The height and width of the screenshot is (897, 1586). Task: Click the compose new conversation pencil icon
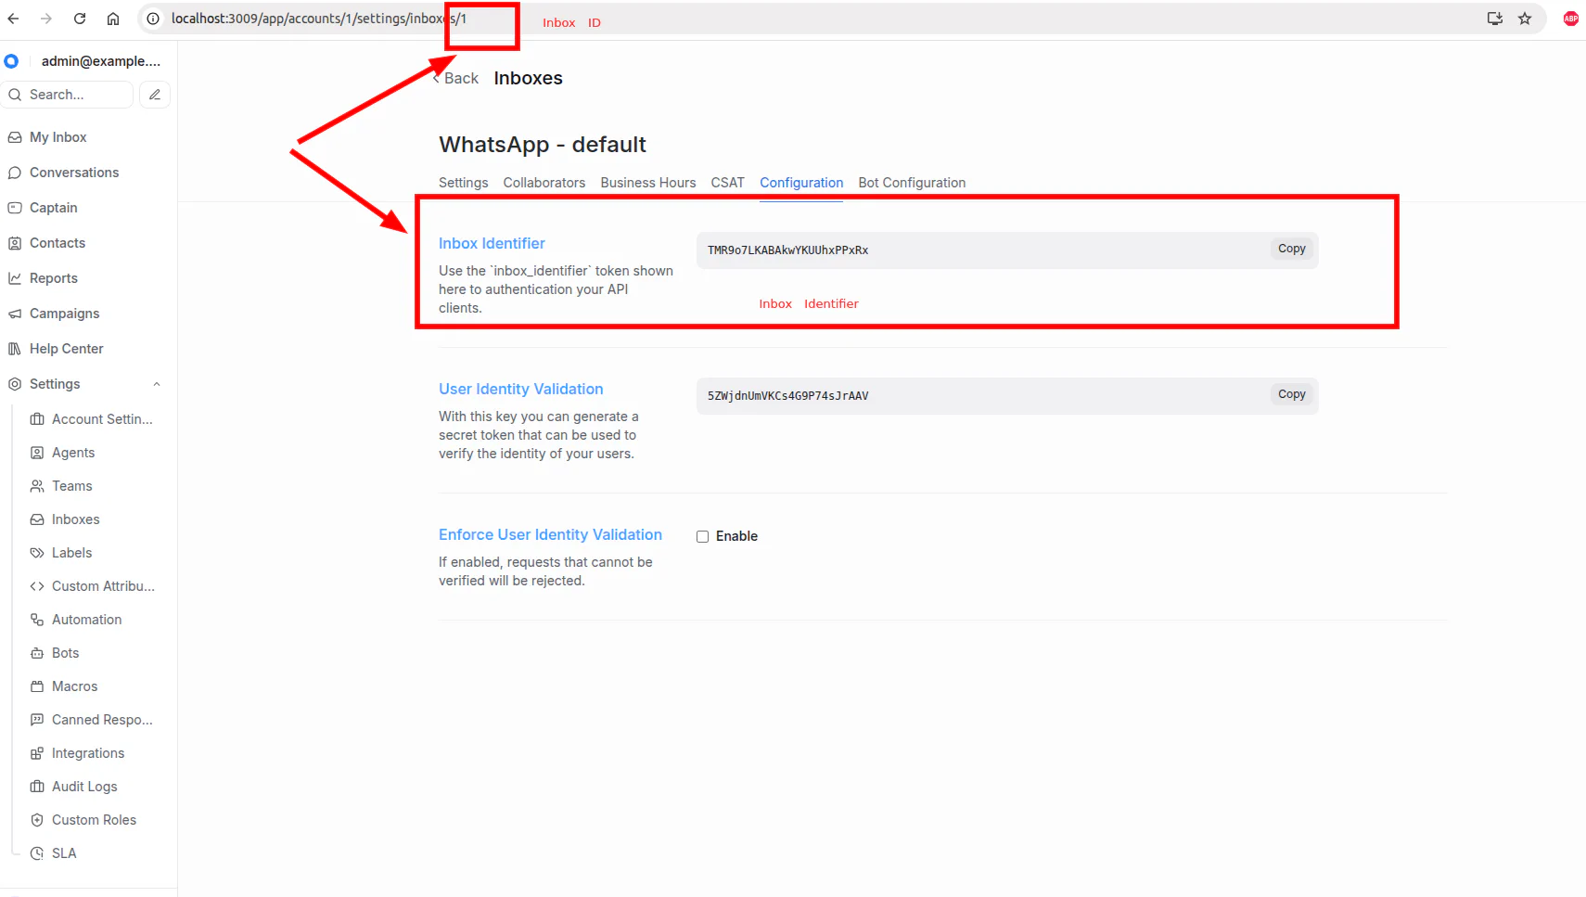tap(155, 95)
